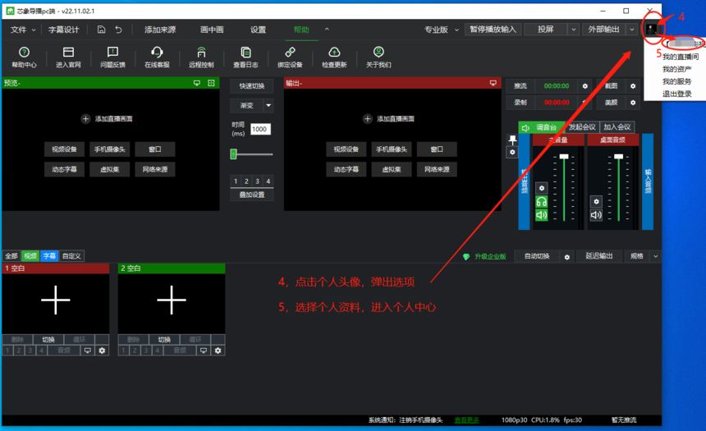Collapse the ribbon with the caret after 帮助

[x=327, y=30]
